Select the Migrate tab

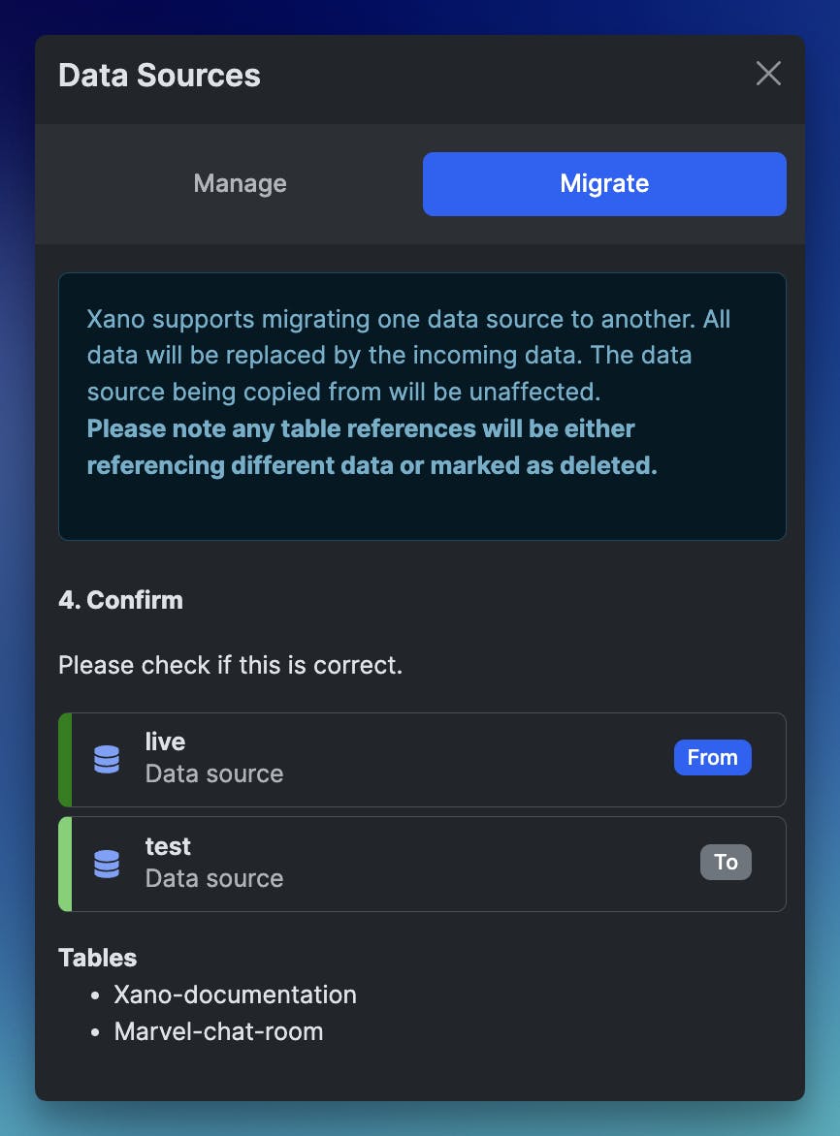(604, 183)
